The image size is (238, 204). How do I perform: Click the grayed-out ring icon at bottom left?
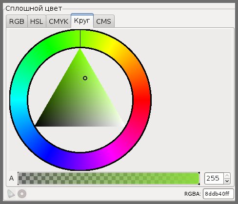click(22, 194)
